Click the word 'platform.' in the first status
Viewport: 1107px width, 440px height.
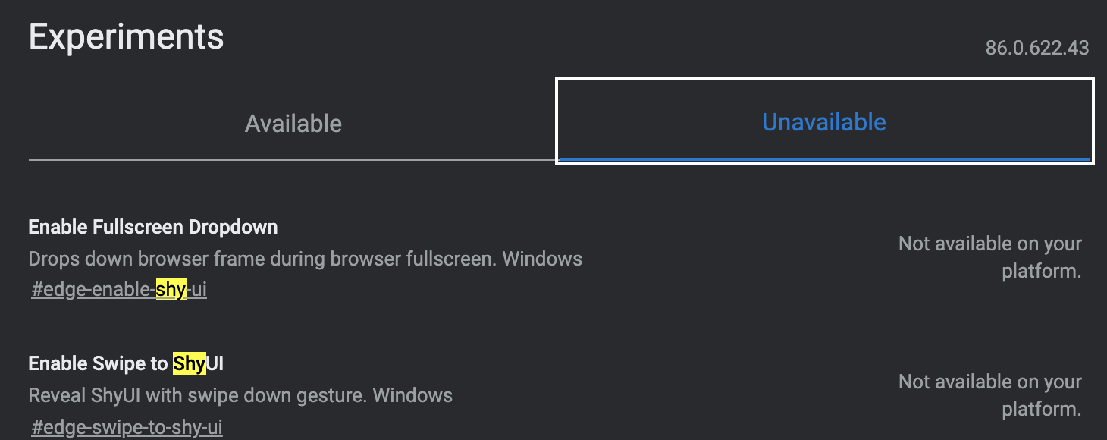point(1041,272)
